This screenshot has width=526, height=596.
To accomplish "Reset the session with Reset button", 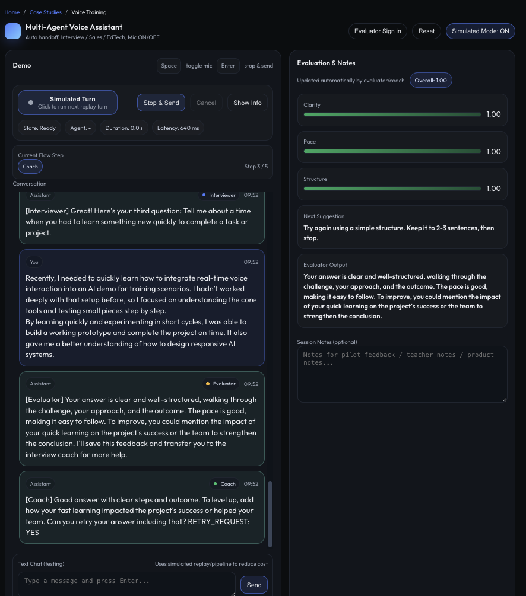I will (x=426, y=31).
